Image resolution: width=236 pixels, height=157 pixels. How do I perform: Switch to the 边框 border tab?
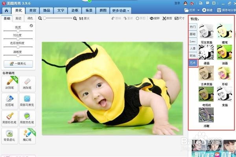(75, 11)
